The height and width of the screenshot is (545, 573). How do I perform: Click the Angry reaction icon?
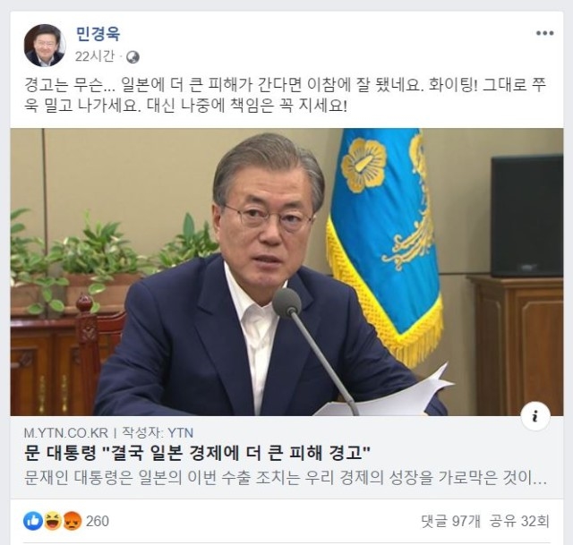tap(73, 521)
